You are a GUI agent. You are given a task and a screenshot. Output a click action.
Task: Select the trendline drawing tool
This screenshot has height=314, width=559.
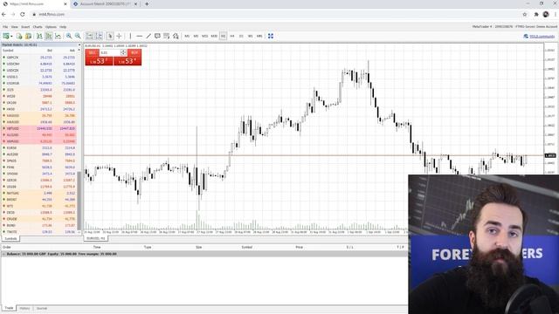(x=148, y=36)
